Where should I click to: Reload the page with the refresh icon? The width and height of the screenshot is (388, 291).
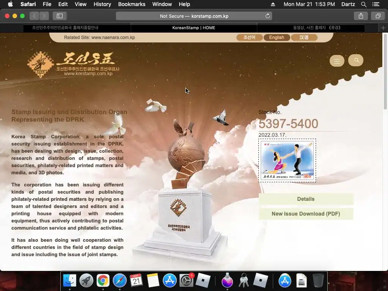click(268, 16)
